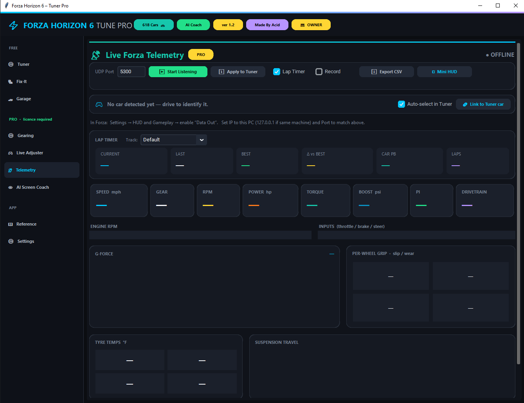Click the Made By Acid badge

click(267, 25)
